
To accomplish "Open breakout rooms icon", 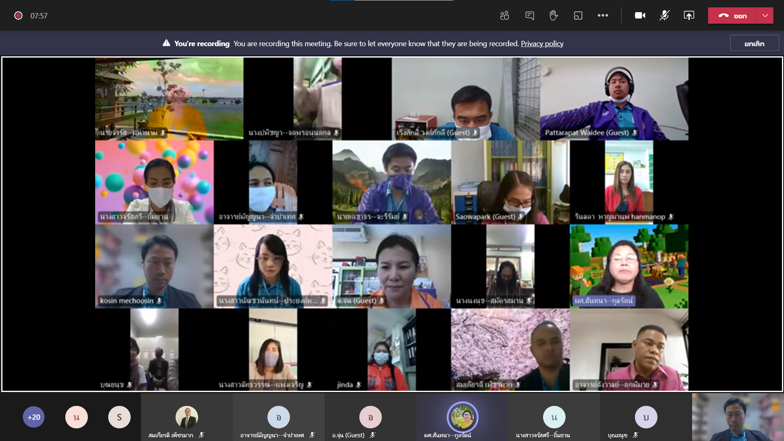I will pyautogui.click(x=578, y=16).
